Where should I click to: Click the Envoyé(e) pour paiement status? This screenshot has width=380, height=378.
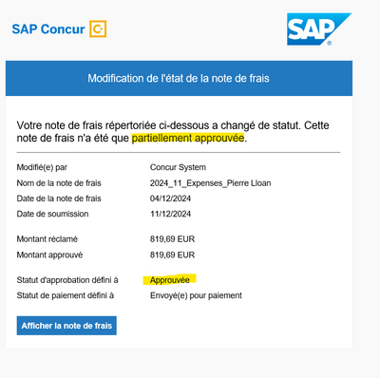click(196, 295)
